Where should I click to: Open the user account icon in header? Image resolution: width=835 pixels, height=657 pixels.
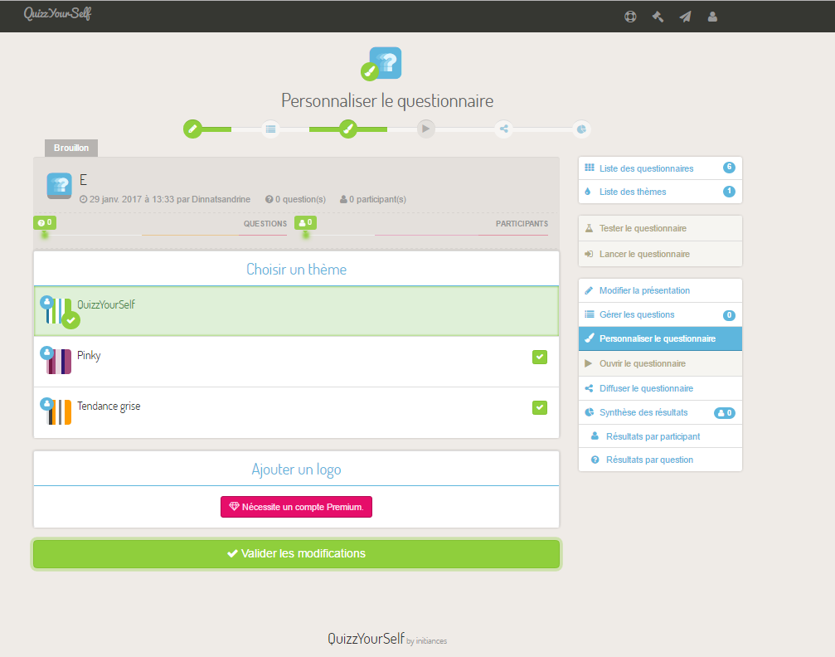click(x=712, y=17)
